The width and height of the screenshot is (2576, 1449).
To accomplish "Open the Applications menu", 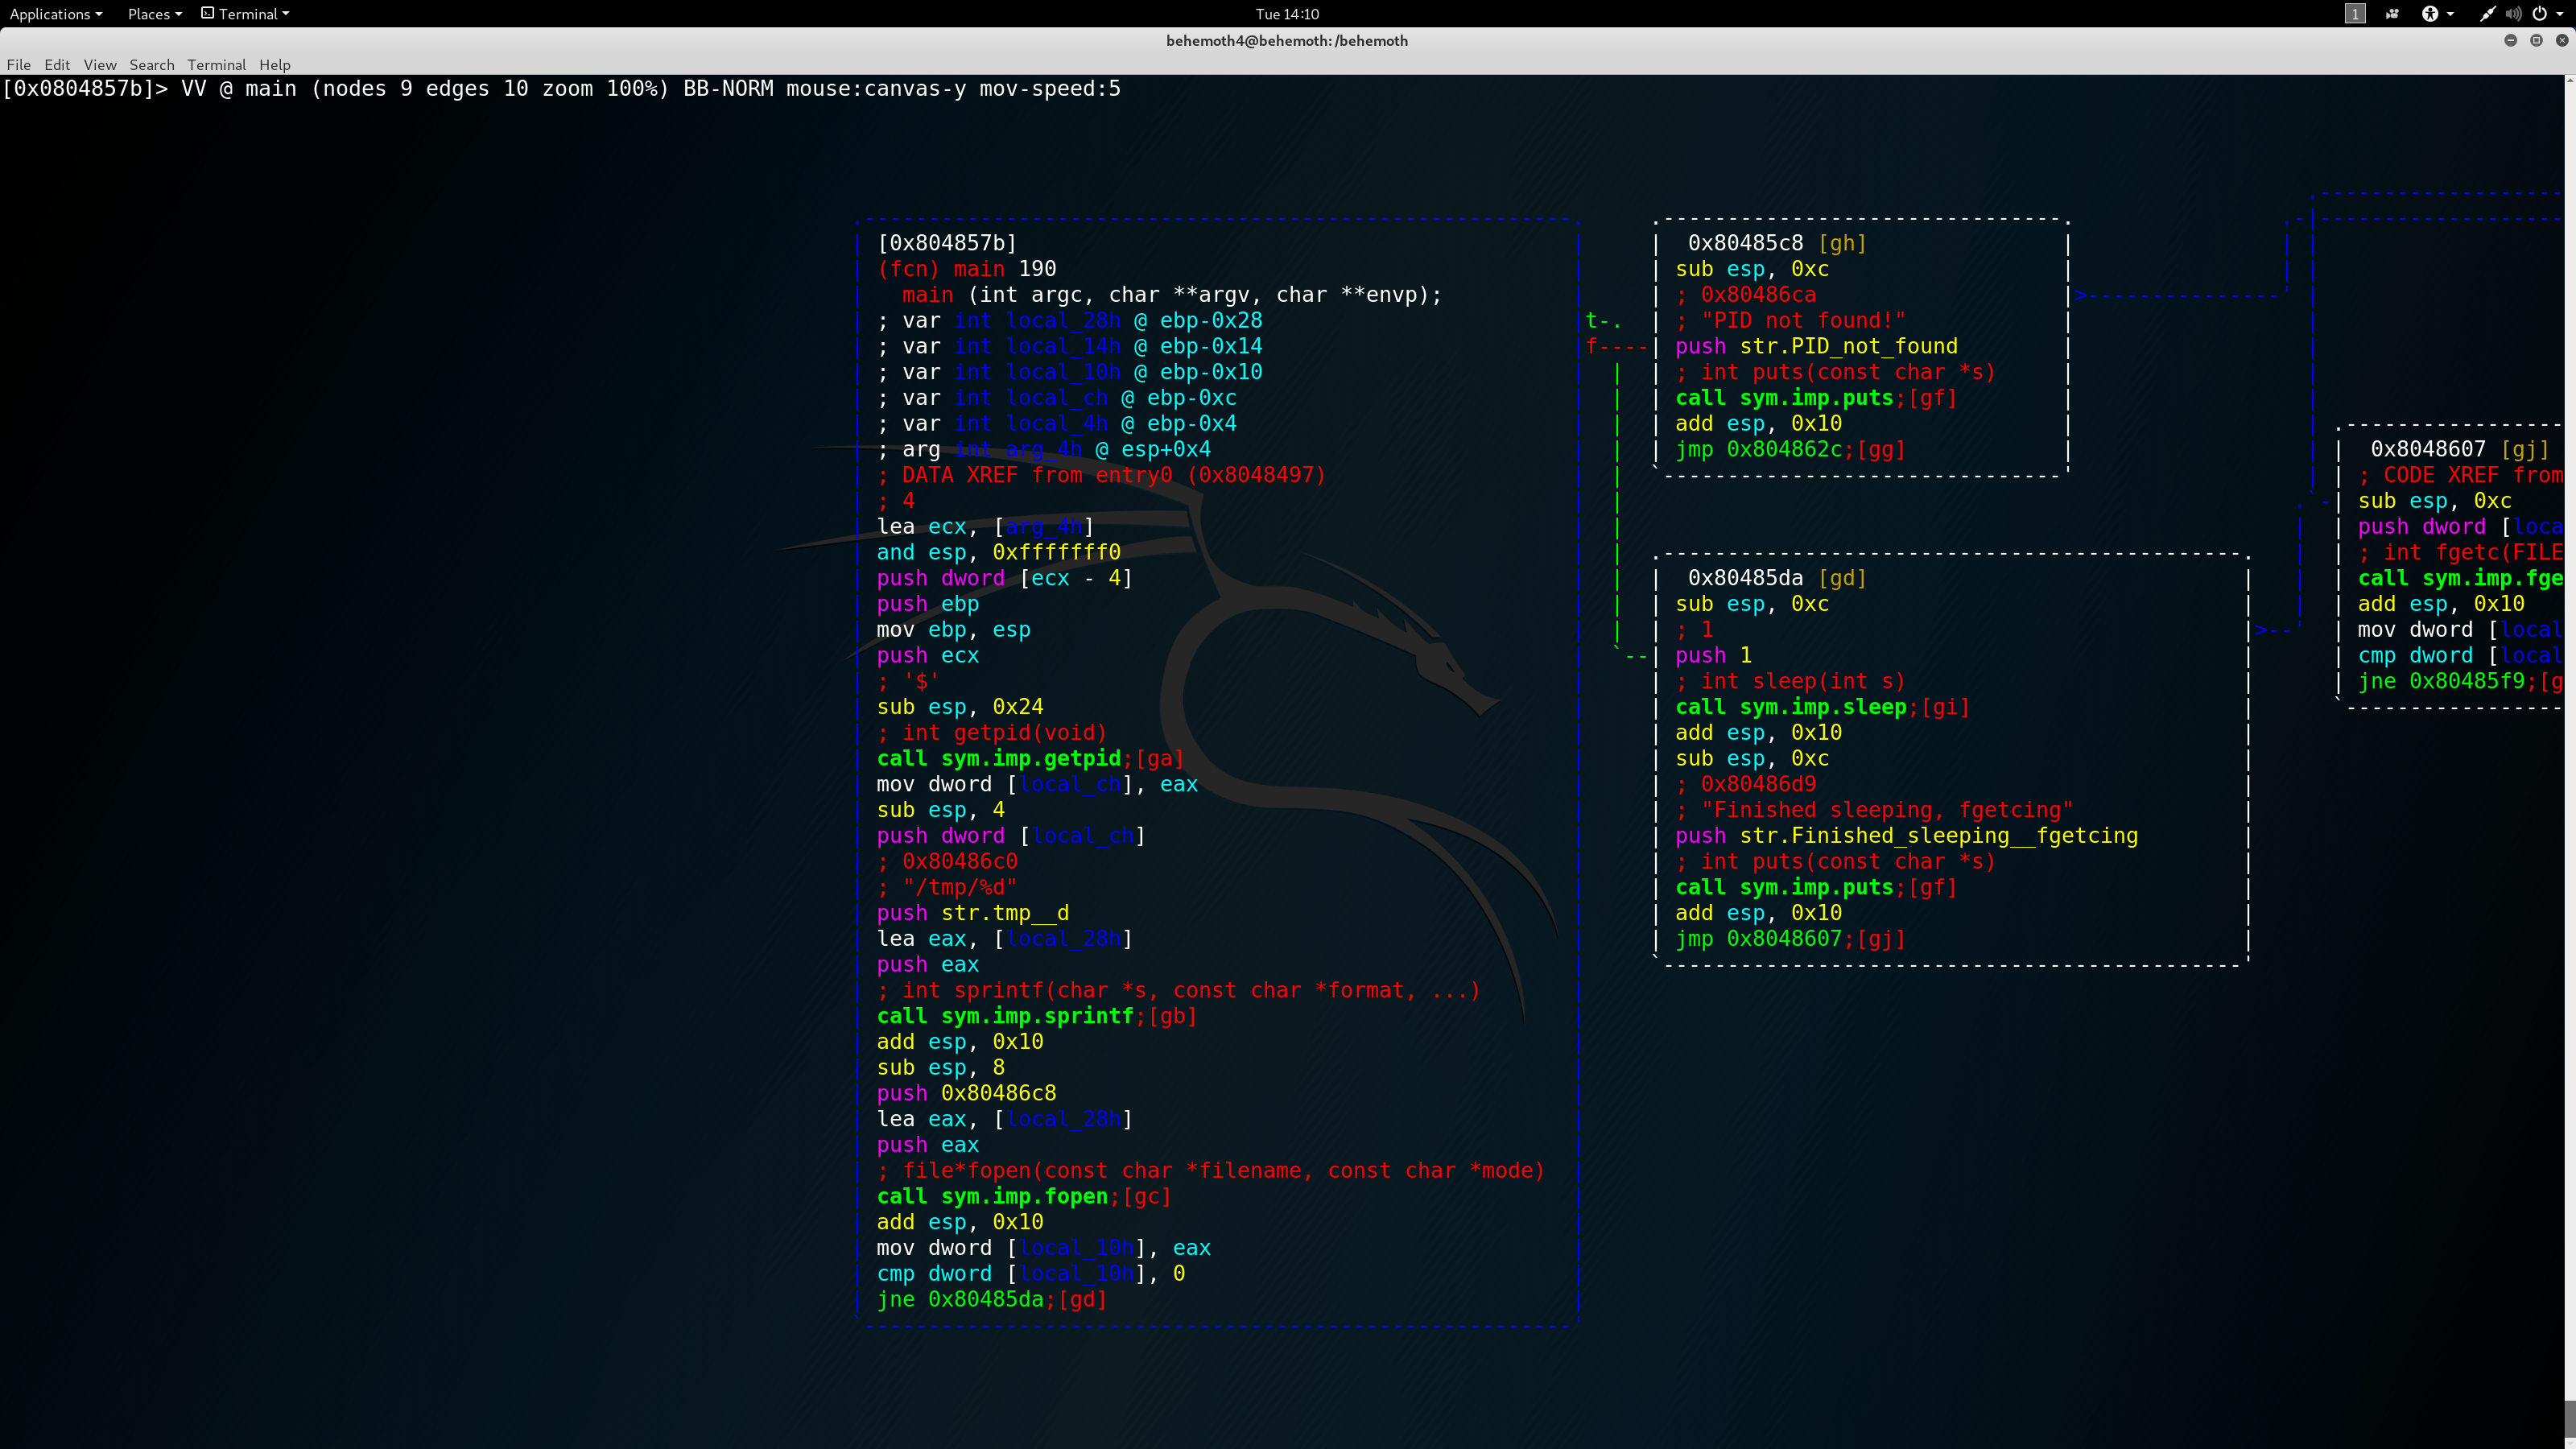I will coord(56,14).
